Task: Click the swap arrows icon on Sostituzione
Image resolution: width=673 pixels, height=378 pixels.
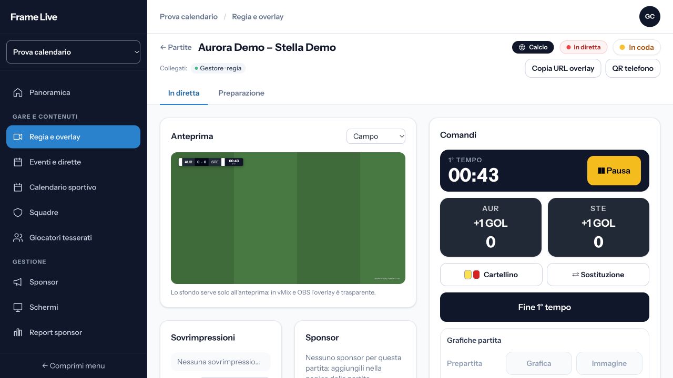Action: coord(575,275)
